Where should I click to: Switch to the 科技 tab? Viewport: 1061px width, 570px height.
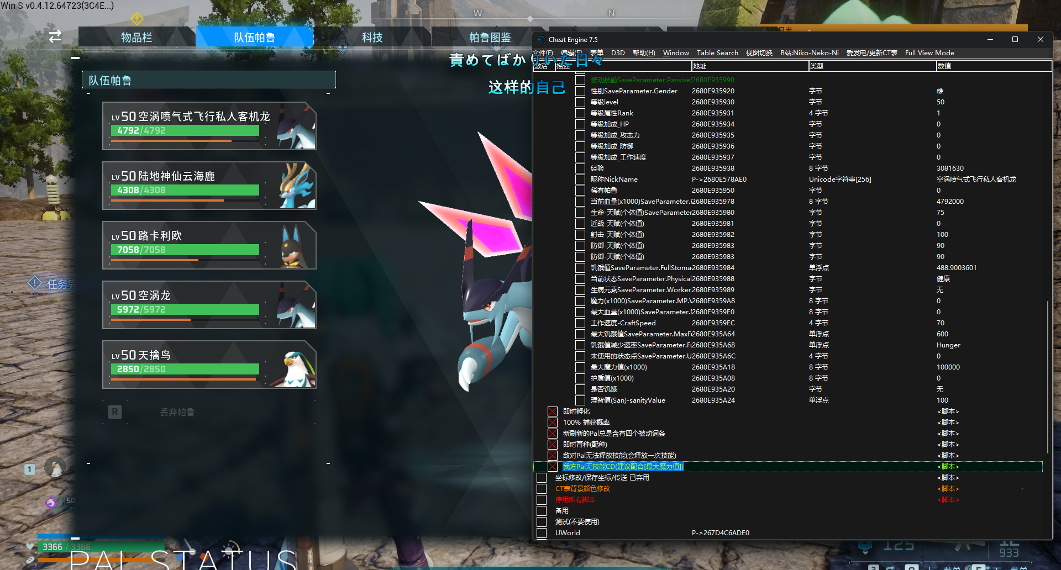click(372, 37)
